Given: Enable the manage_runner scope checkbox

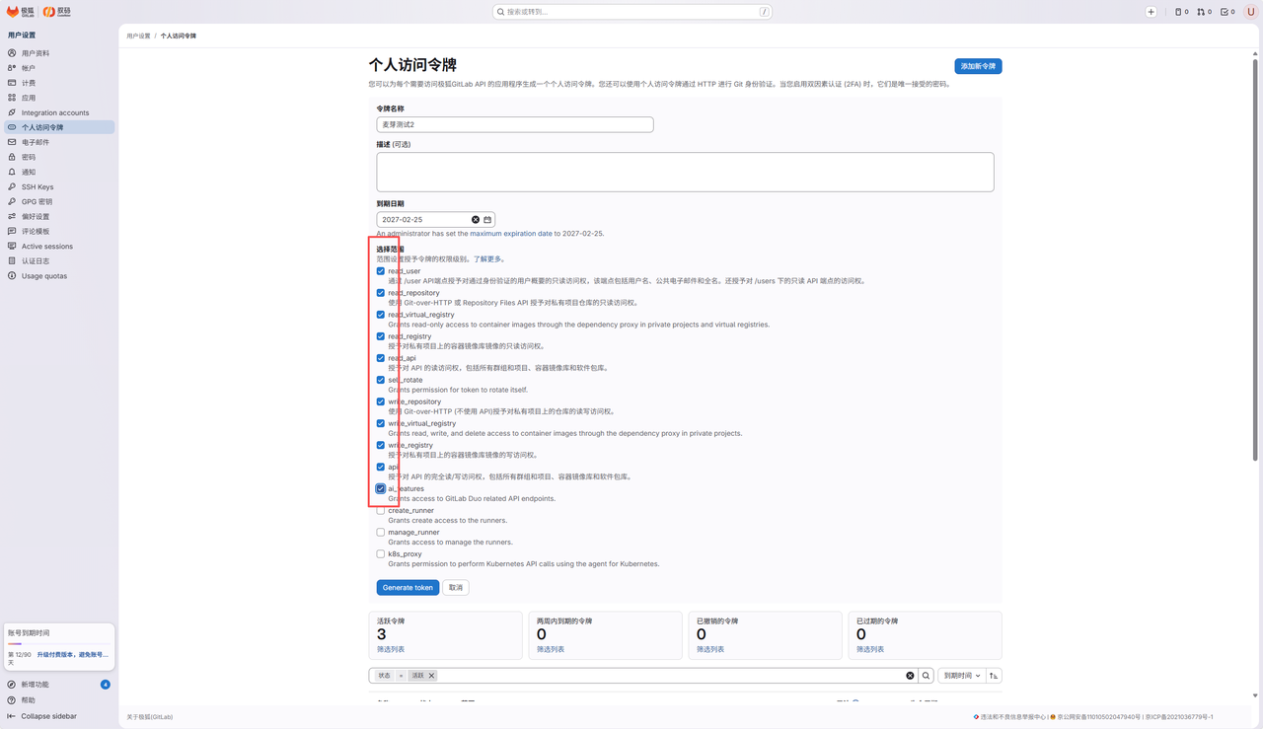Looking at the screenshot, I should (x=381, y=532).
